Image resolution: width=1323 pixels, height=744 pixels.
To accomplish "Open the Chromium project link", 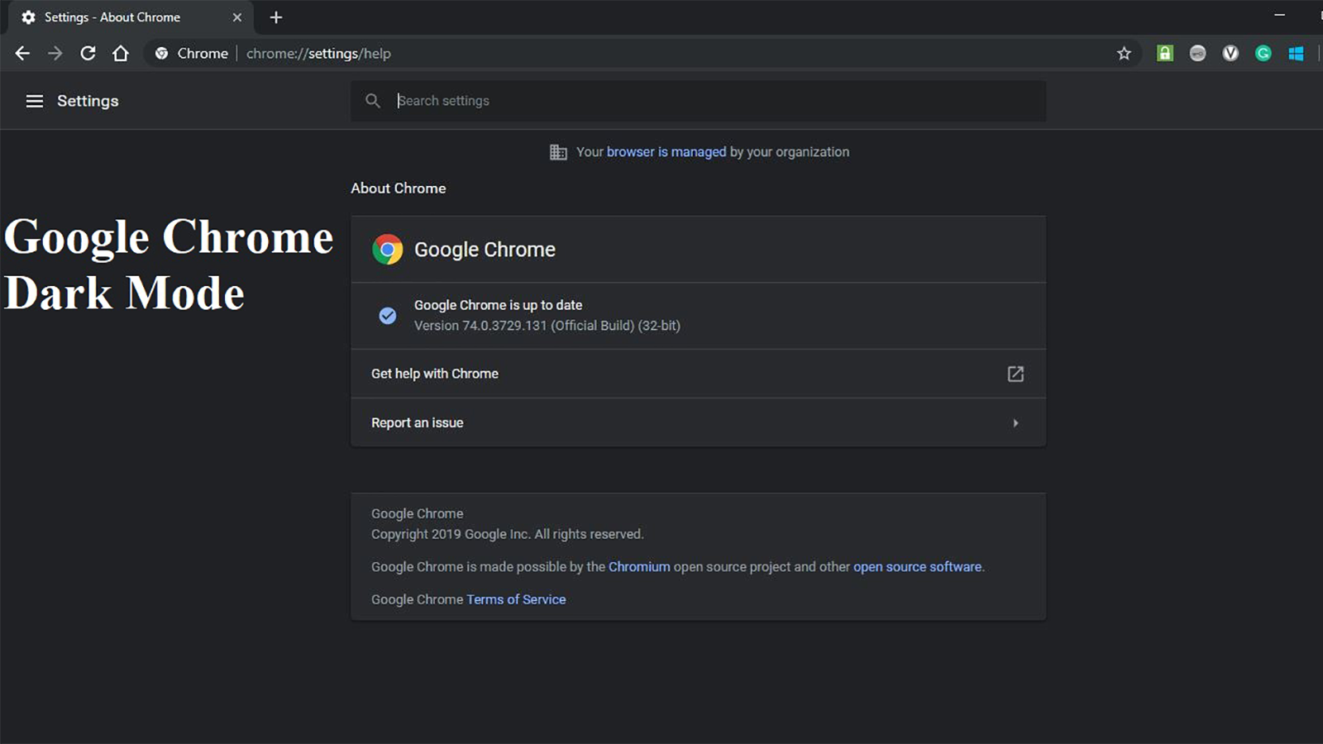I will tap(639, 567).
